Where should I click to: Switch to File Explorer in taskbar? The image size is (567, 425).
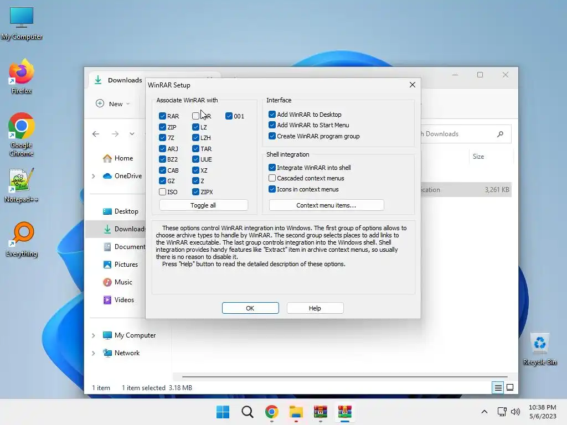coord(296,412)
